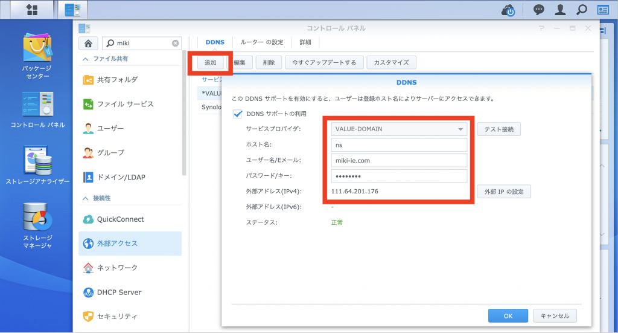Toggle DDNS support checkbox

coord(237,114)
